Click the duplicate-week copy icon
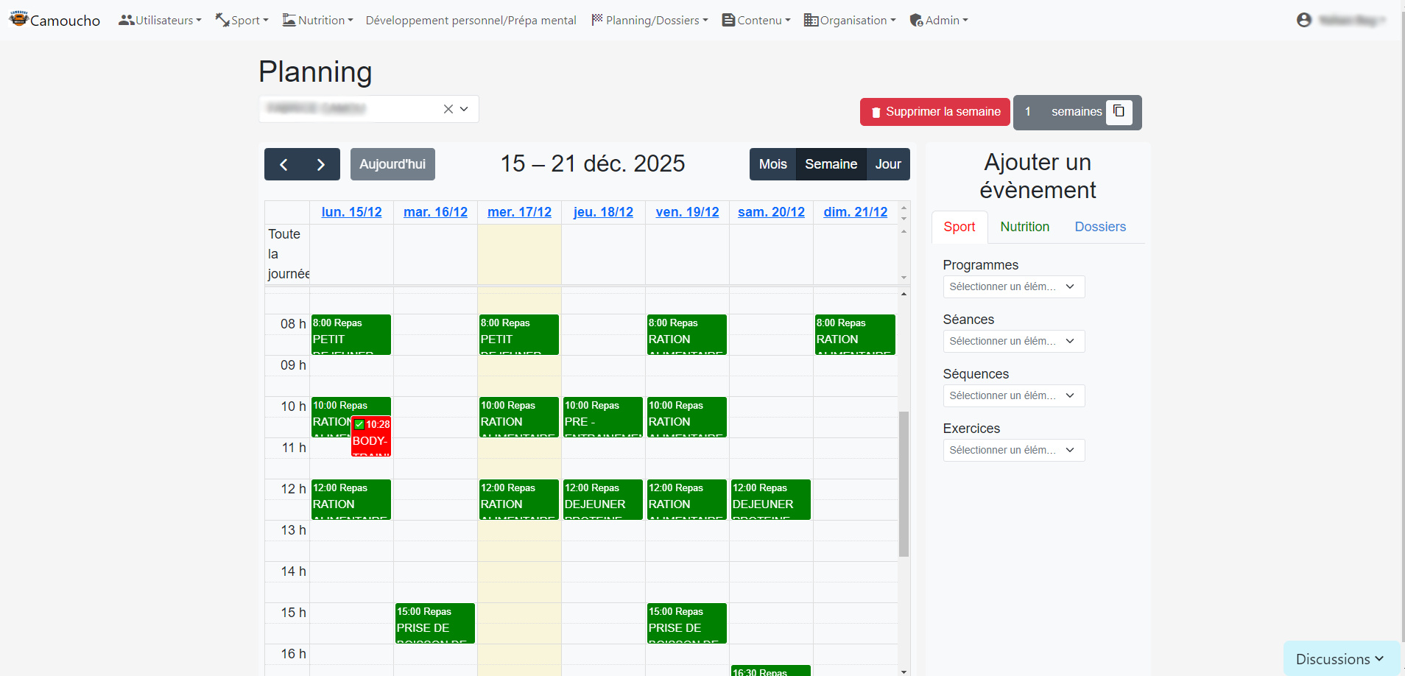Viewport: 1405px width, 676px height. pos(1119,112)
